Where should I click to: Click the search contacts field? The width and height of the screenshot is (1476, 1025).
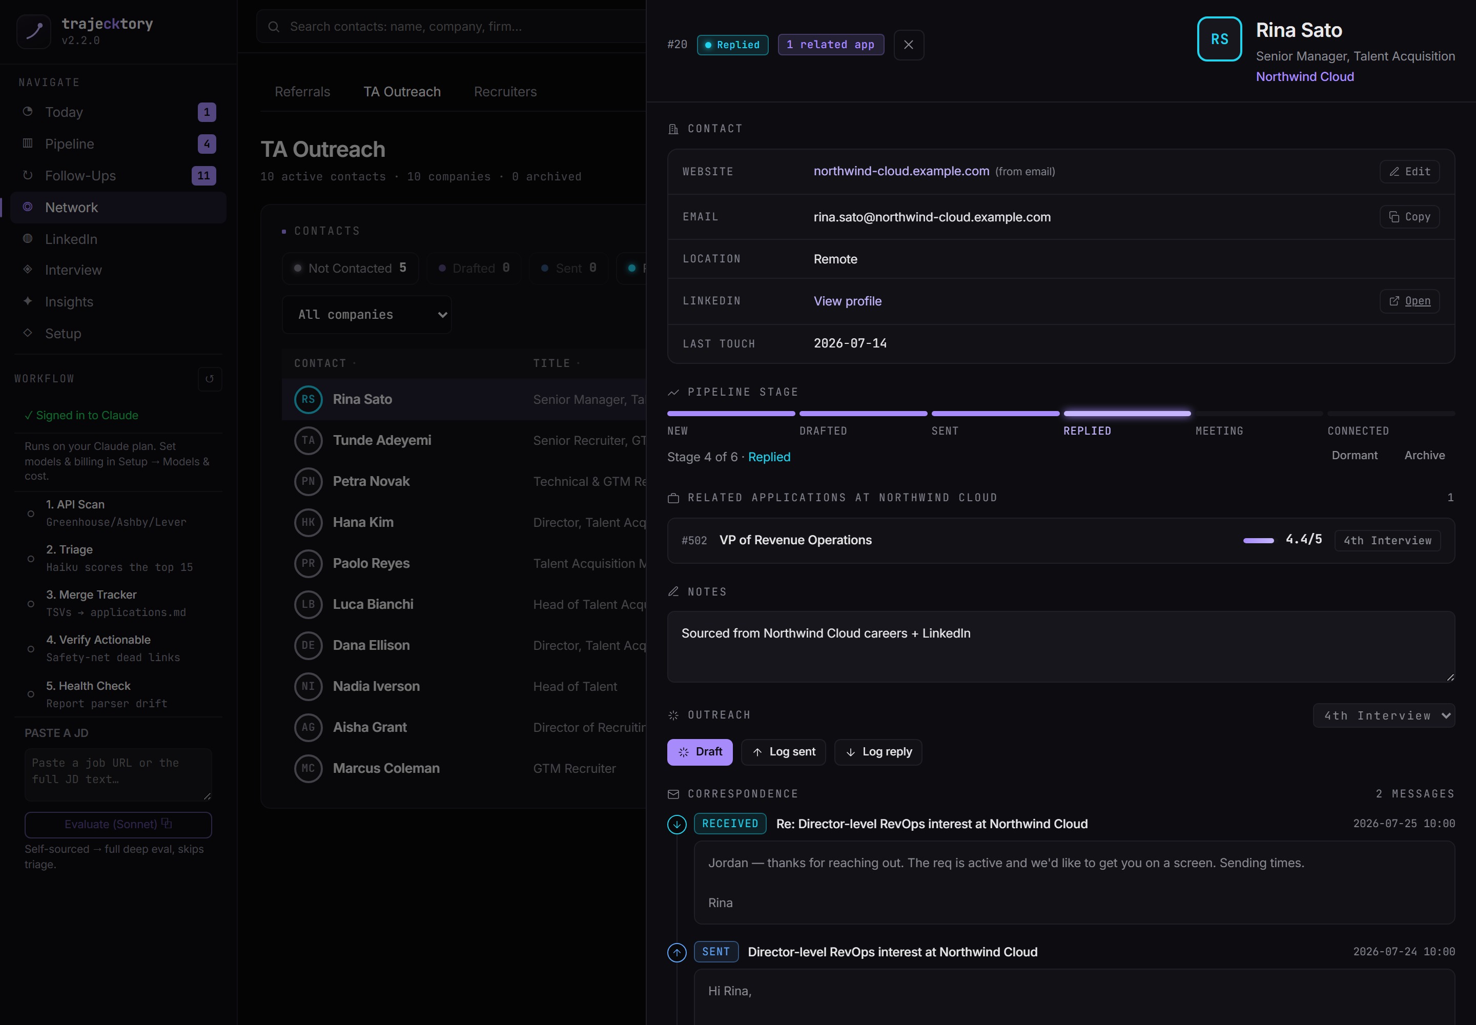pos(451,26)
